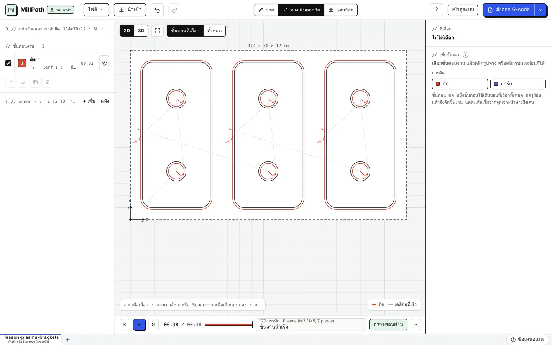The image size is (552, 345).
Task: Delete operation with trash icon
Action: tap(48, 82)
